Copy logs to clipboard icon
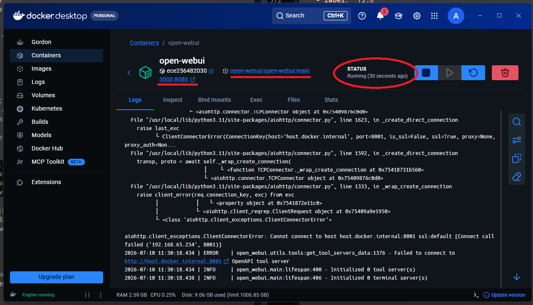 pos(517,158)
